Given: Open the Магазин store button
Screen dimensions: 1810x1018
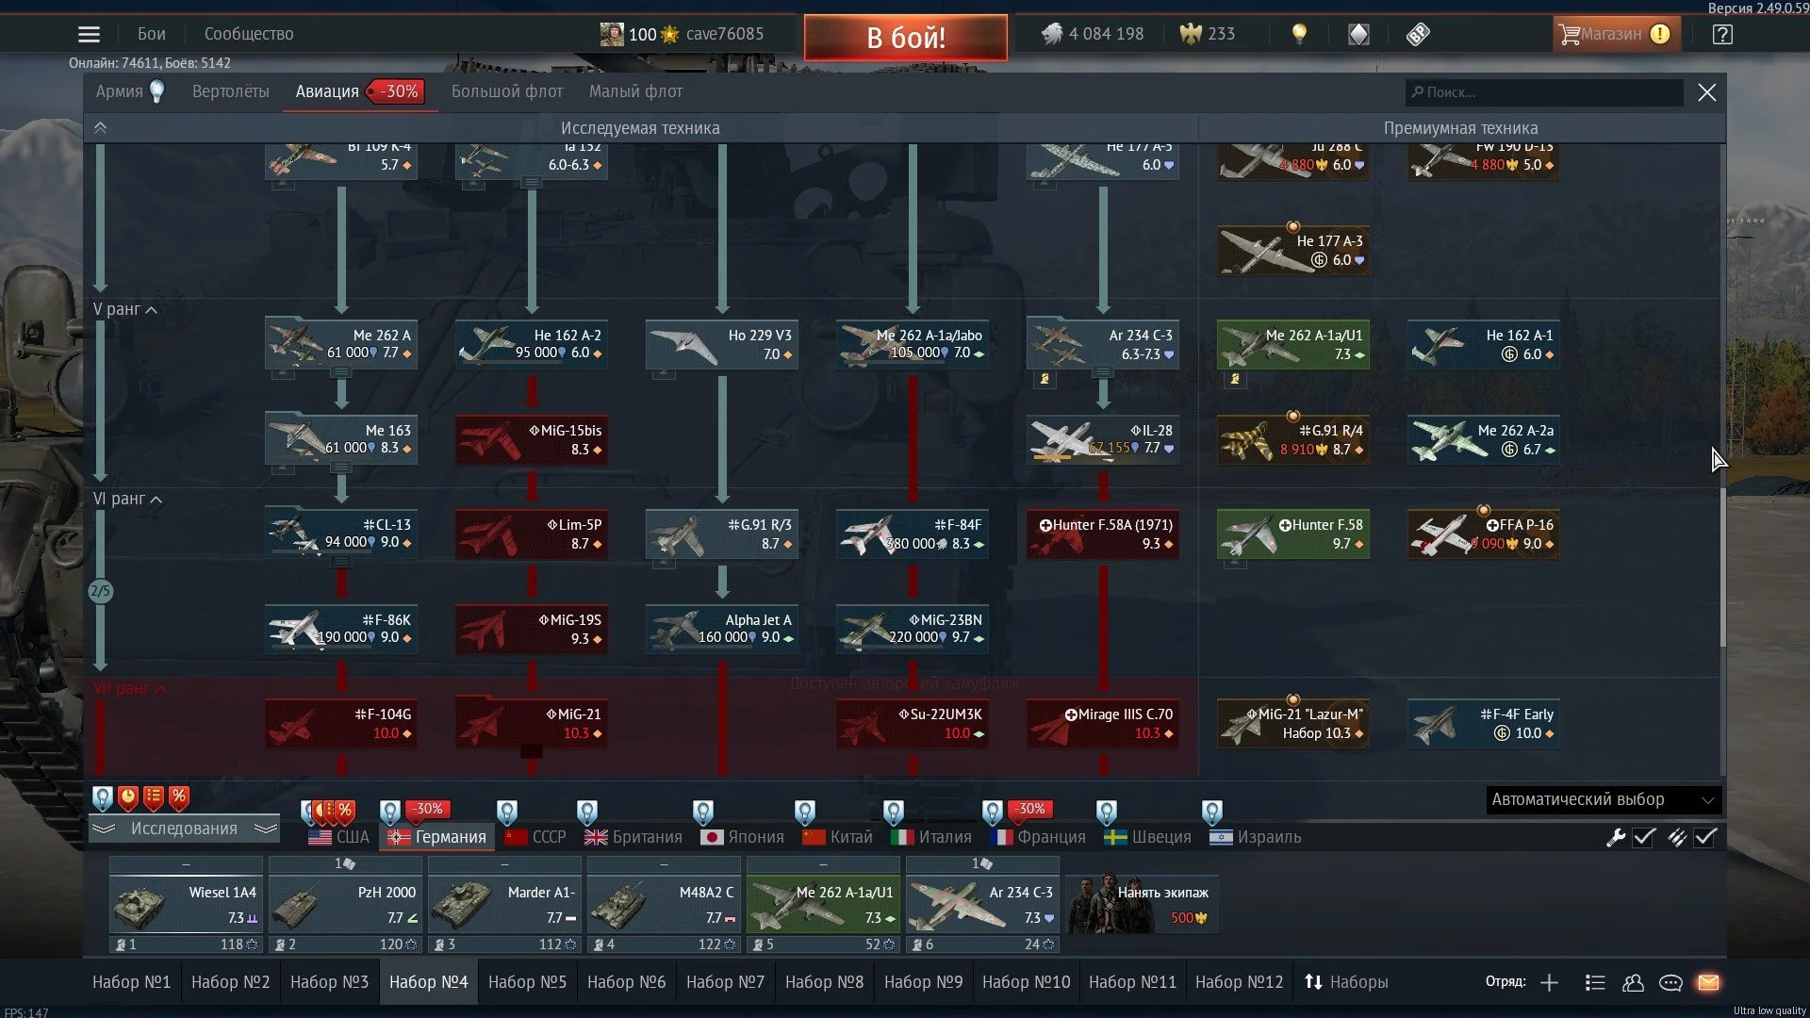Looking at the screenshot, I should [1615, 35].
